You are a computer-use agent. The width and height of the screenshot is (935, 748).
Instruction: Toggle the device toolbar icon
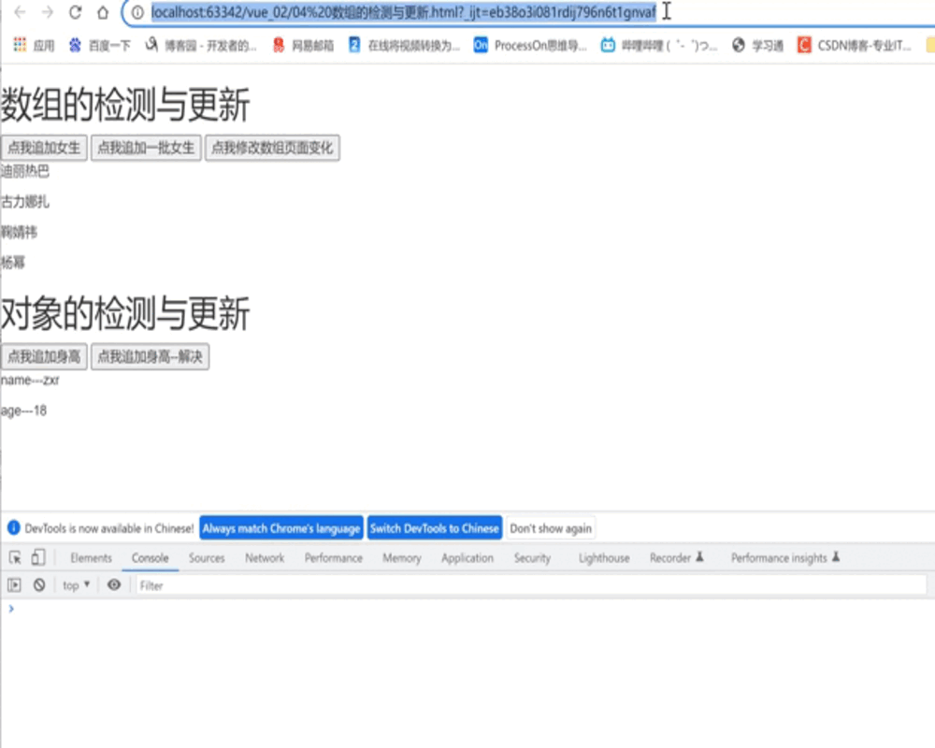(37, 557)
